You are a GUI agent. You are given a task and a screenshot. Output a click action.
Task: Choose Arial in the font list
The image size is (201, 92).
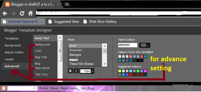85,45
